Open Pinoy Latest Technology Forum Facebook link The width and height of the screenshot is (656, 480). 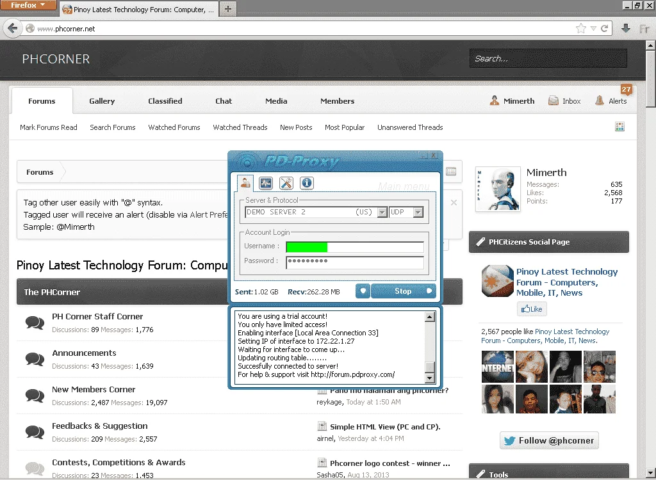click(x=567, y=282)
